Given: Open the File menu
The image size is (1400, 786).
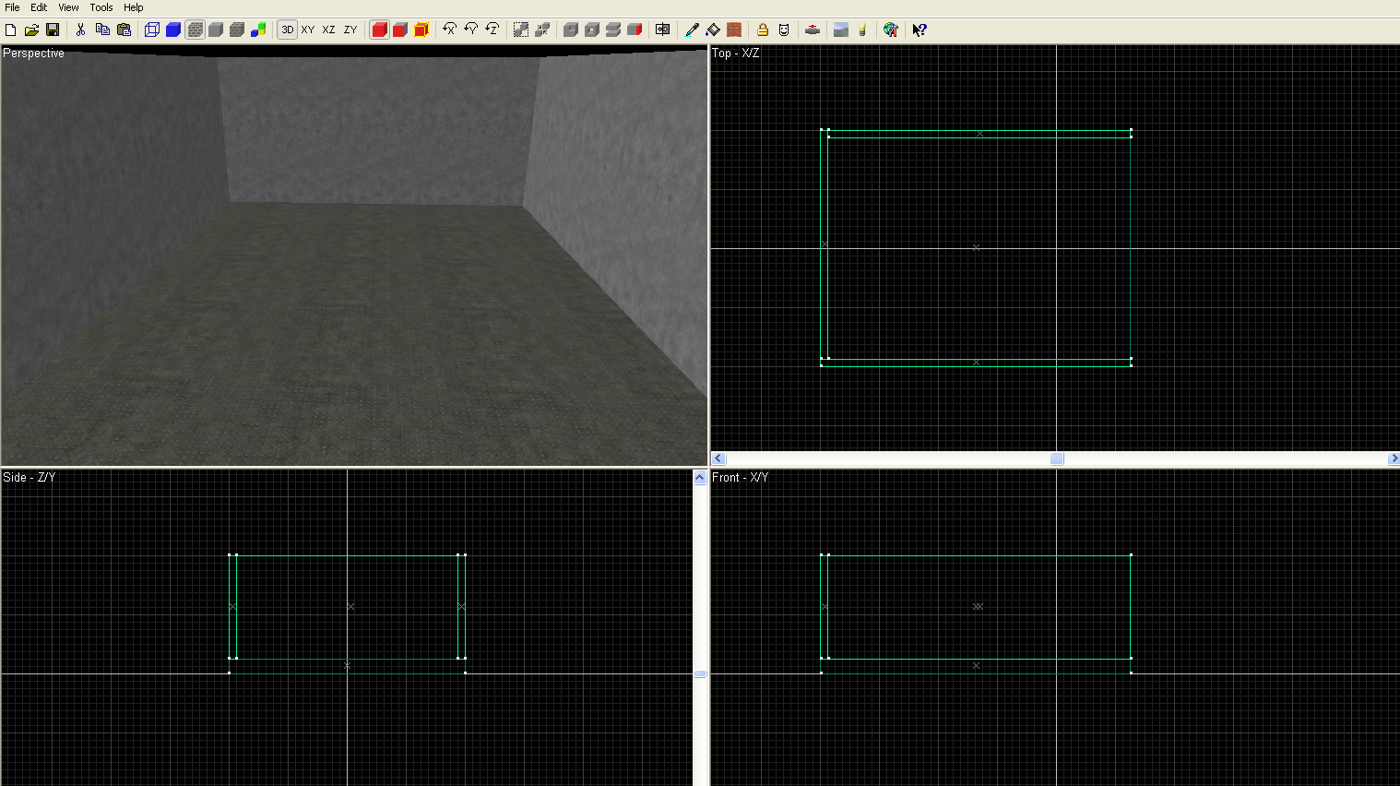Looking at the screenshot, I should click(x=12, y=7).
